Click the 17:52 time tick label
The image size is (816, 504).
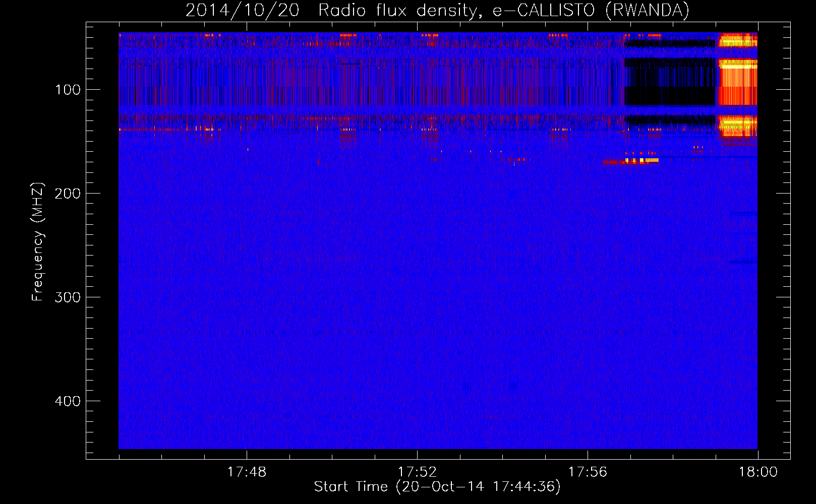(x=417, y=472)
